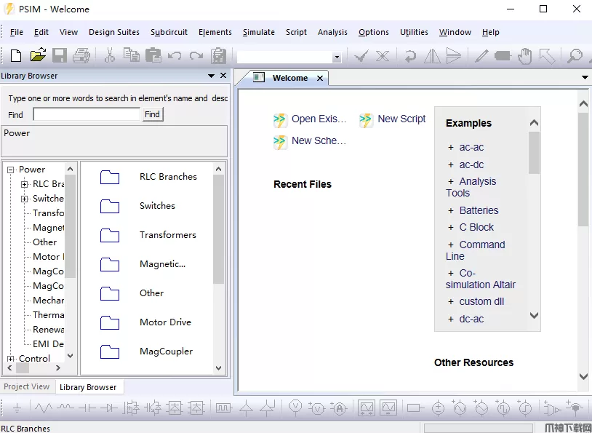
Task: Open the toolbar combo box dropdown
Action: coord(336,57)
